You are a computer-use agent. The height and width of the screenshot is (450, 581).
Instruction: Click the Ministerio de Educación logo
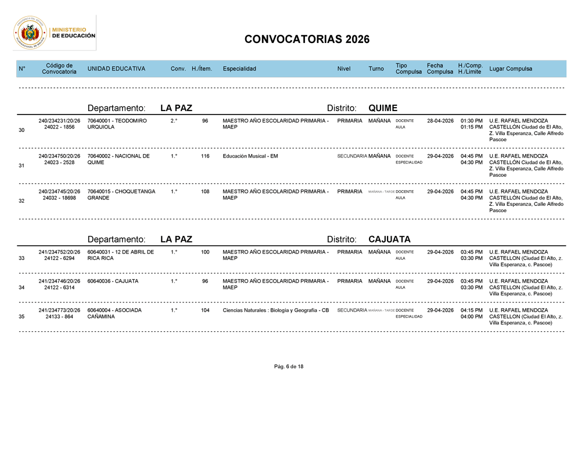[x=55, y=33]
